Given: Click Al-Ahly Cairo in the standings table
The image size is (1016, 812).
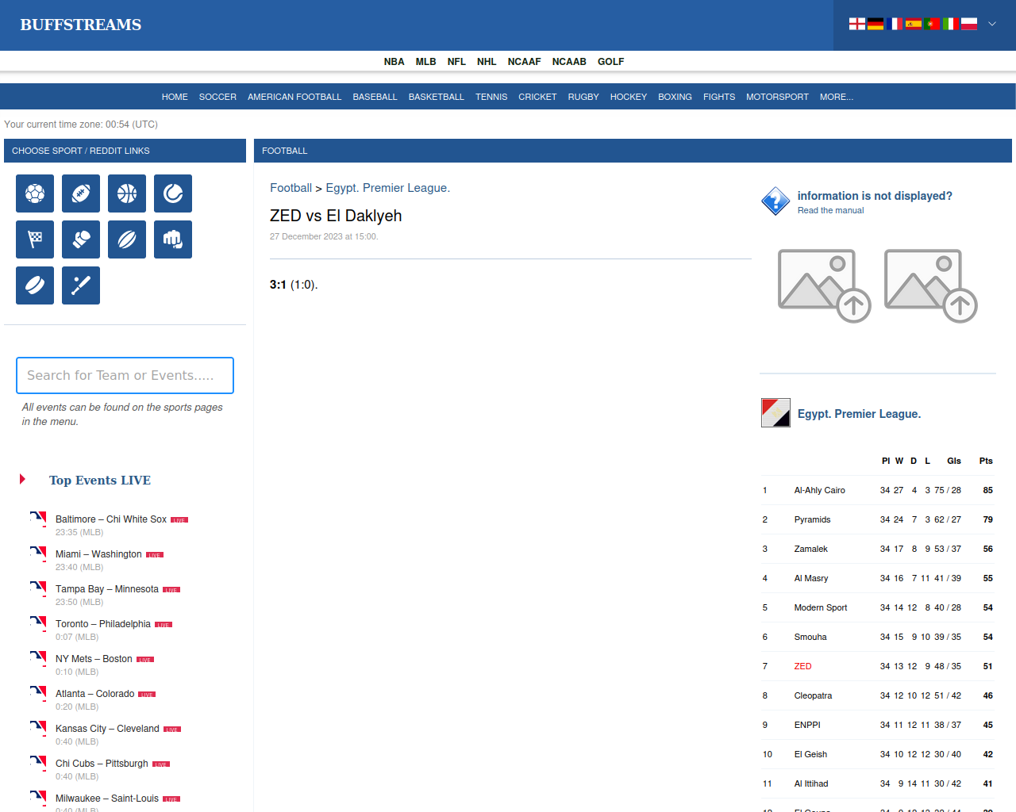Looking at the screenshot, I should coord(819,490).
